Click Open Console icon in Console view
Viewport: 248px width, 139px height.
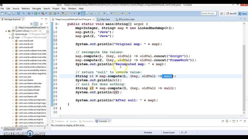point(234,121)
